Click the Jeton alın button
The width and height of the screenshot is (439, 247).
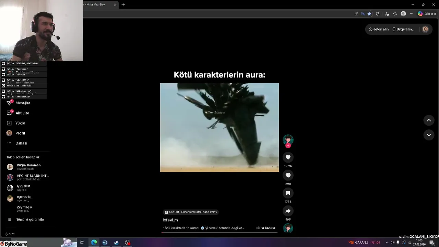(x=379, y=29)
